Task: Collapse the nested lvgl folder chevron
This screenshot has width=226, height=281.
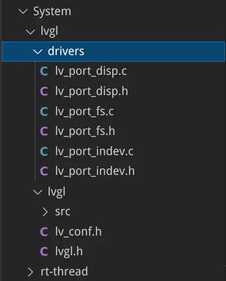Action: click(x=38, y=192)
